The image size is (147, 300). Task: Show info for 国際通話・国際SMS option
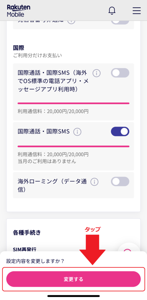tap(77, 132)
